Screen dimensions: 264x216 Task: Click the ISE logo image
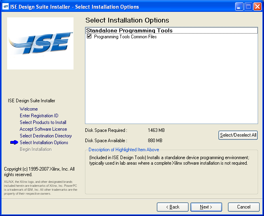coord(40,43)
